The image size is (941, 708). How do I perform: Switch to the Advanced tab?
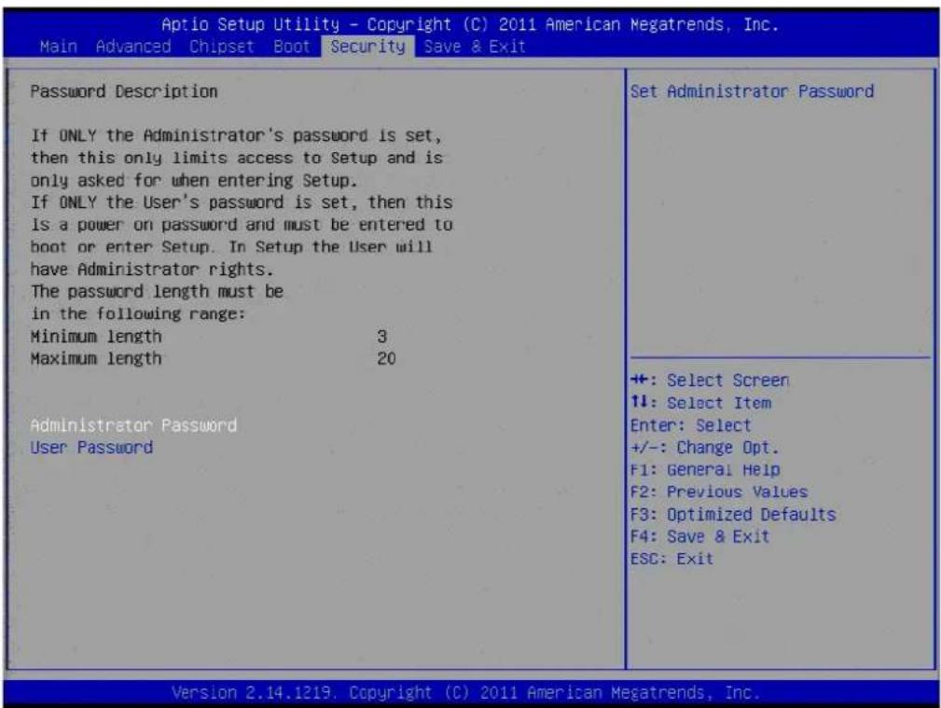(x=133, y=47)
